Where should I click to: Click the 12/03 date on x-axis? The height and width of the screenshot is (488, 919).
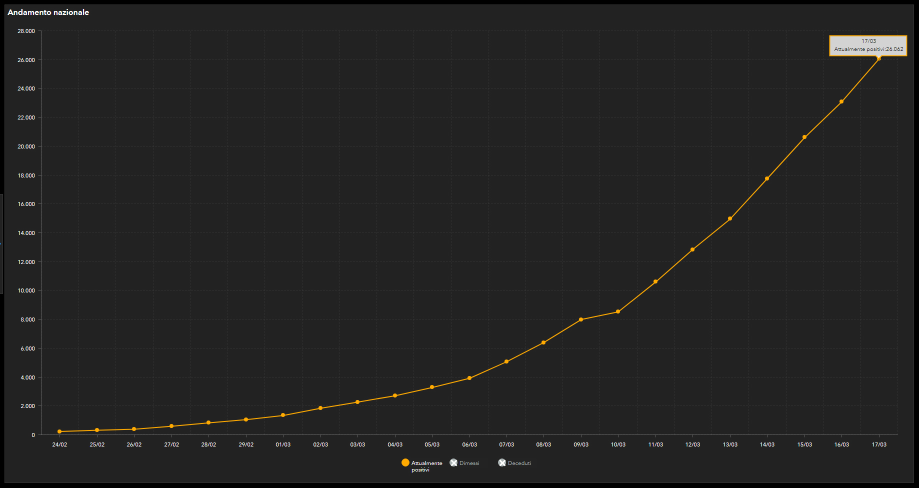click(x=692, y=444)
